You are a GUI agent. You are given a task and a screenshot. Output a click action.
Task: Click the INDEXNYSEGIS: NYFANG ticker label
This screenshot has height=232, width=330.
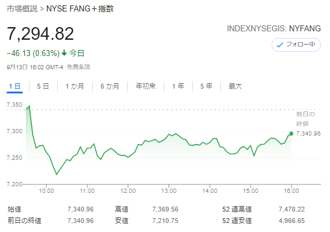[274, 29]
